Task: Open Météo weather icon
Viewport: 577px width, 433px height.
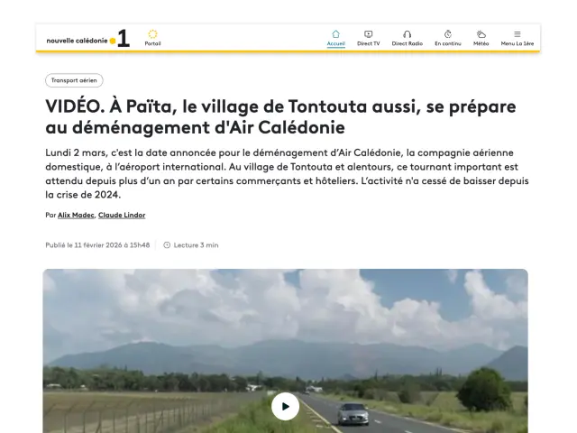Action: (x=481, y=34)
